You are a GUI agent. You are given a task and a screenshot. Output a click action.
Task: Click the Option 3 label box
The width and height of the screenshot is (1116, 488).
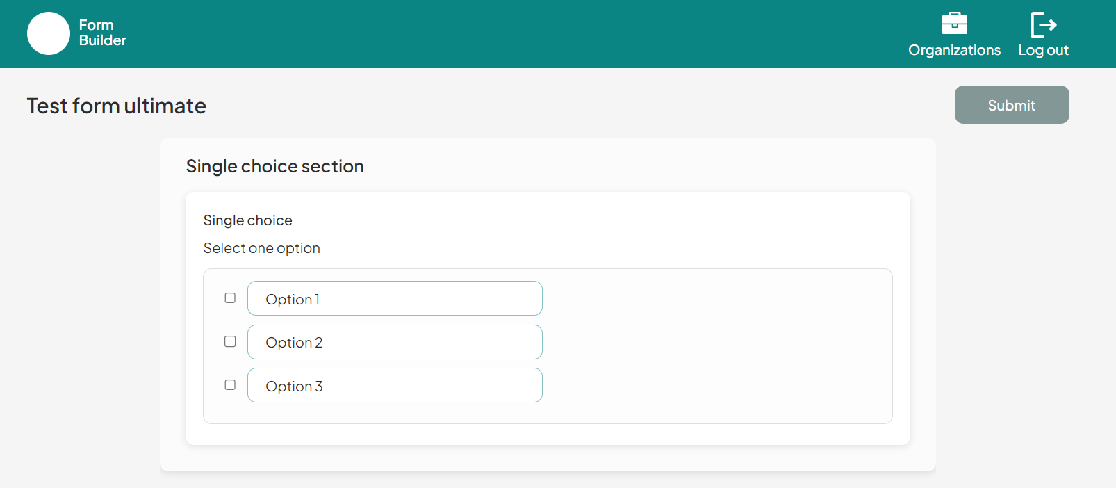395,385
